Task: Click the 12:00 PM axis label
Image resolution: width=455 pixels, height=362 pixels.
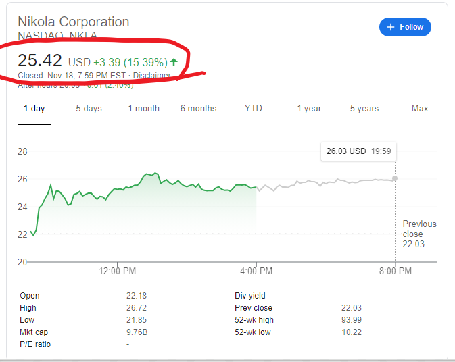Action: (117, 271)
